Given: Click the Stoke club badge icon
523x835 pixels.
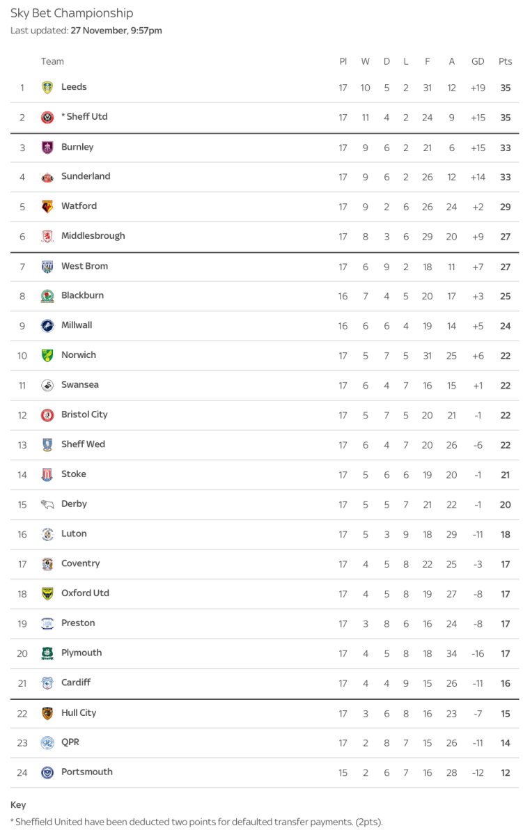Looking at the screenshot, I should [47, 475].
